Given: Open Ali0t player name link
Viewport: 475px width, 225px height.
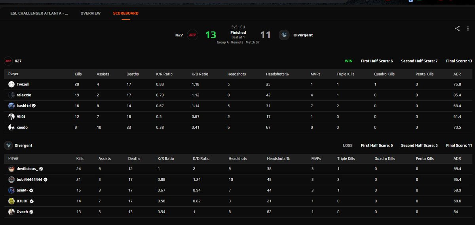Looking at the screenshot, I should click(x=21, y=116).
